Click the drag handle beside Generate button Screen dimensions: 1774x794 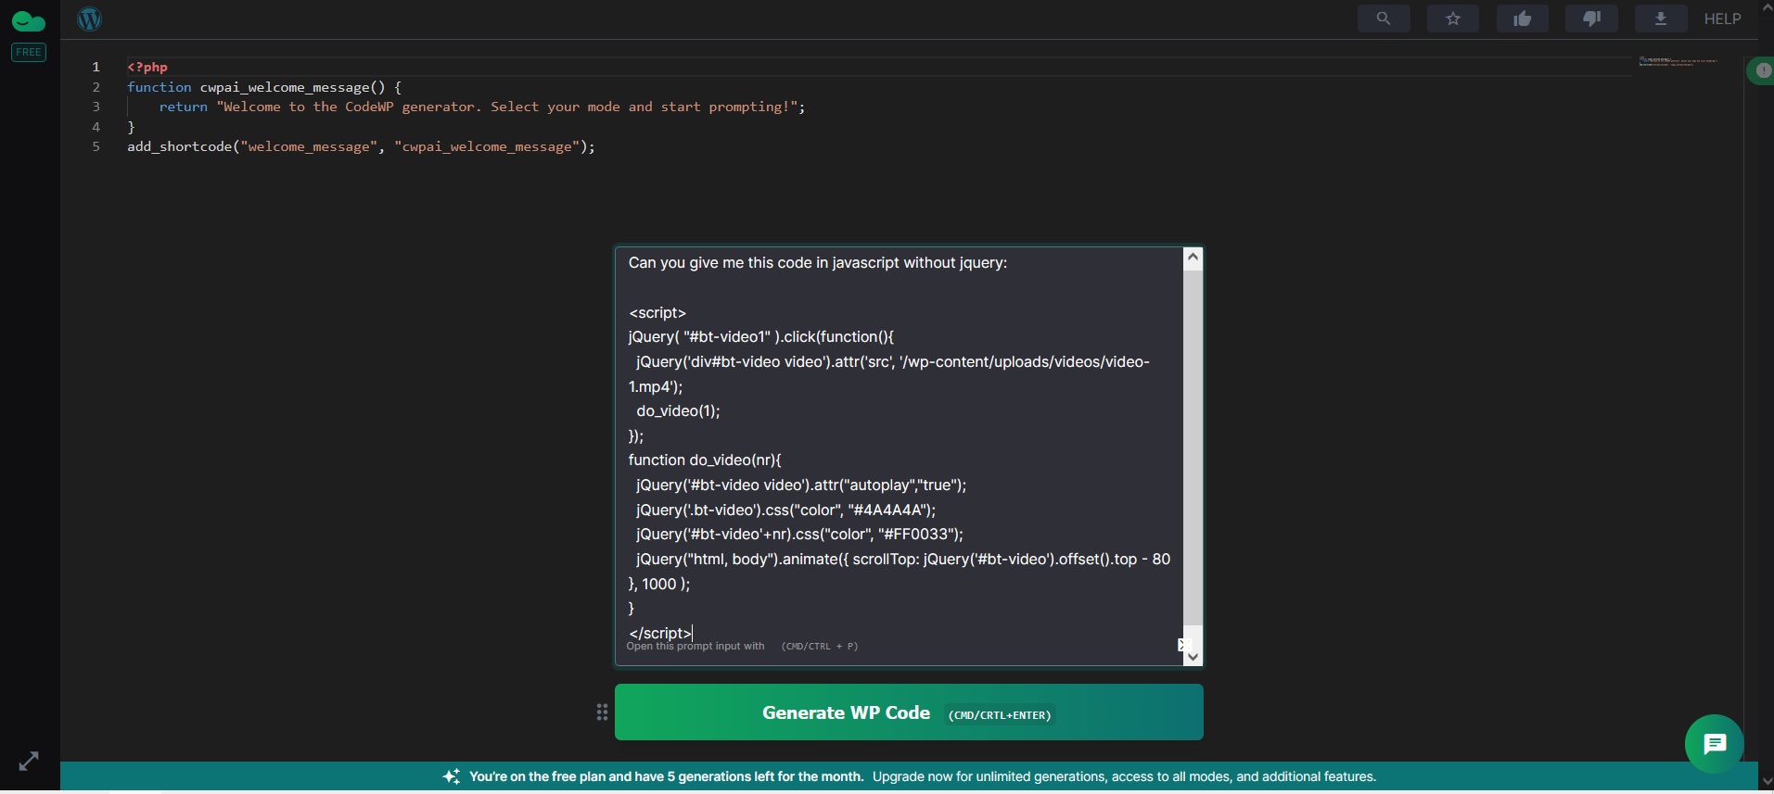[x=602, y=712]
